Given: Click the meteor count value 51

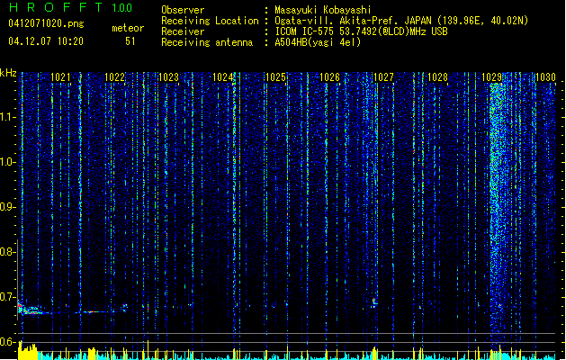Looking at the screenshot, I should 130,41.
